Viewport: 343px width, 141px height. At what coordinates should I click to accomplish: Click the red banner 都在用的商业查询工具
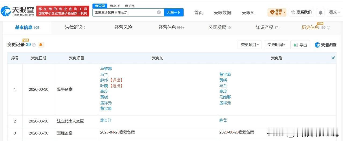(63, 11)
